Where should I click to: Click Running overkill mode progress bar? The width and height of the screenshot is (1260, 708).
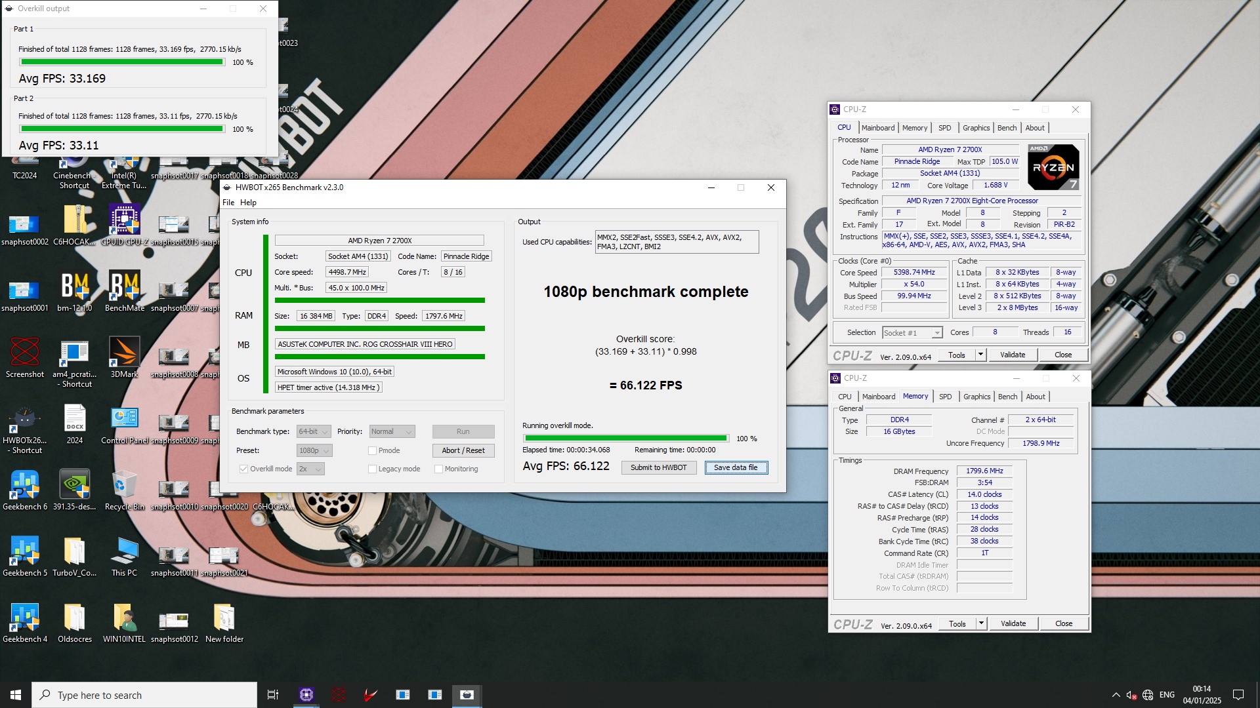coord(626,439)
